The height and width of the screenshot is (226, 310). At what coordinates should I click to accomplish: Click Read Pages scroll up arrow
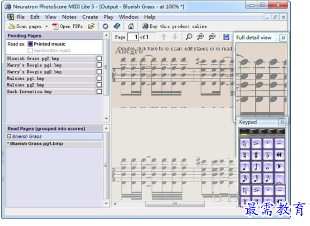coord(106,128)
